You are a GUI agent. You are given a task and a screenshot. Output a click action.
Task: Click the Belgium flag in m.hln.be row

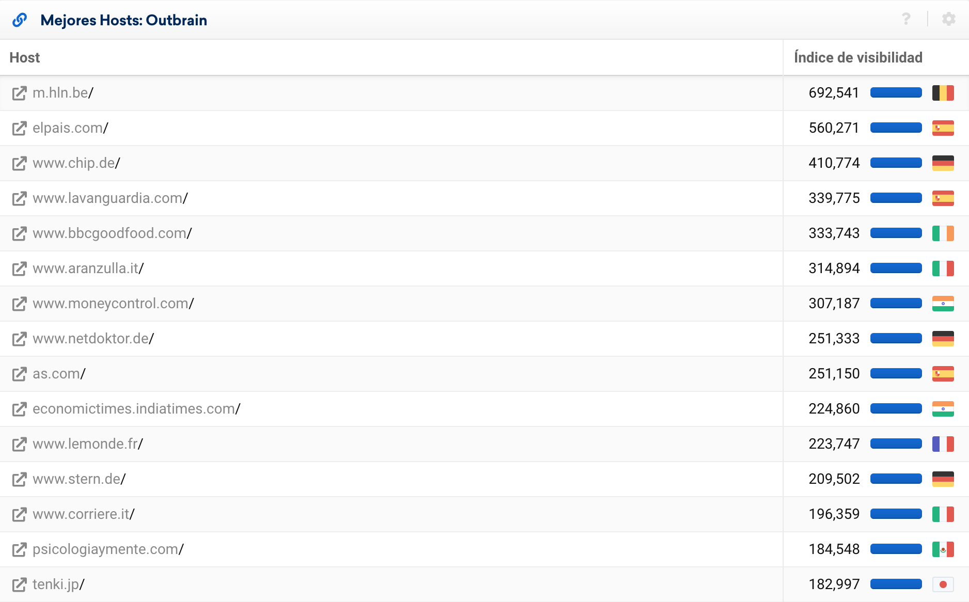coord(943,93)
